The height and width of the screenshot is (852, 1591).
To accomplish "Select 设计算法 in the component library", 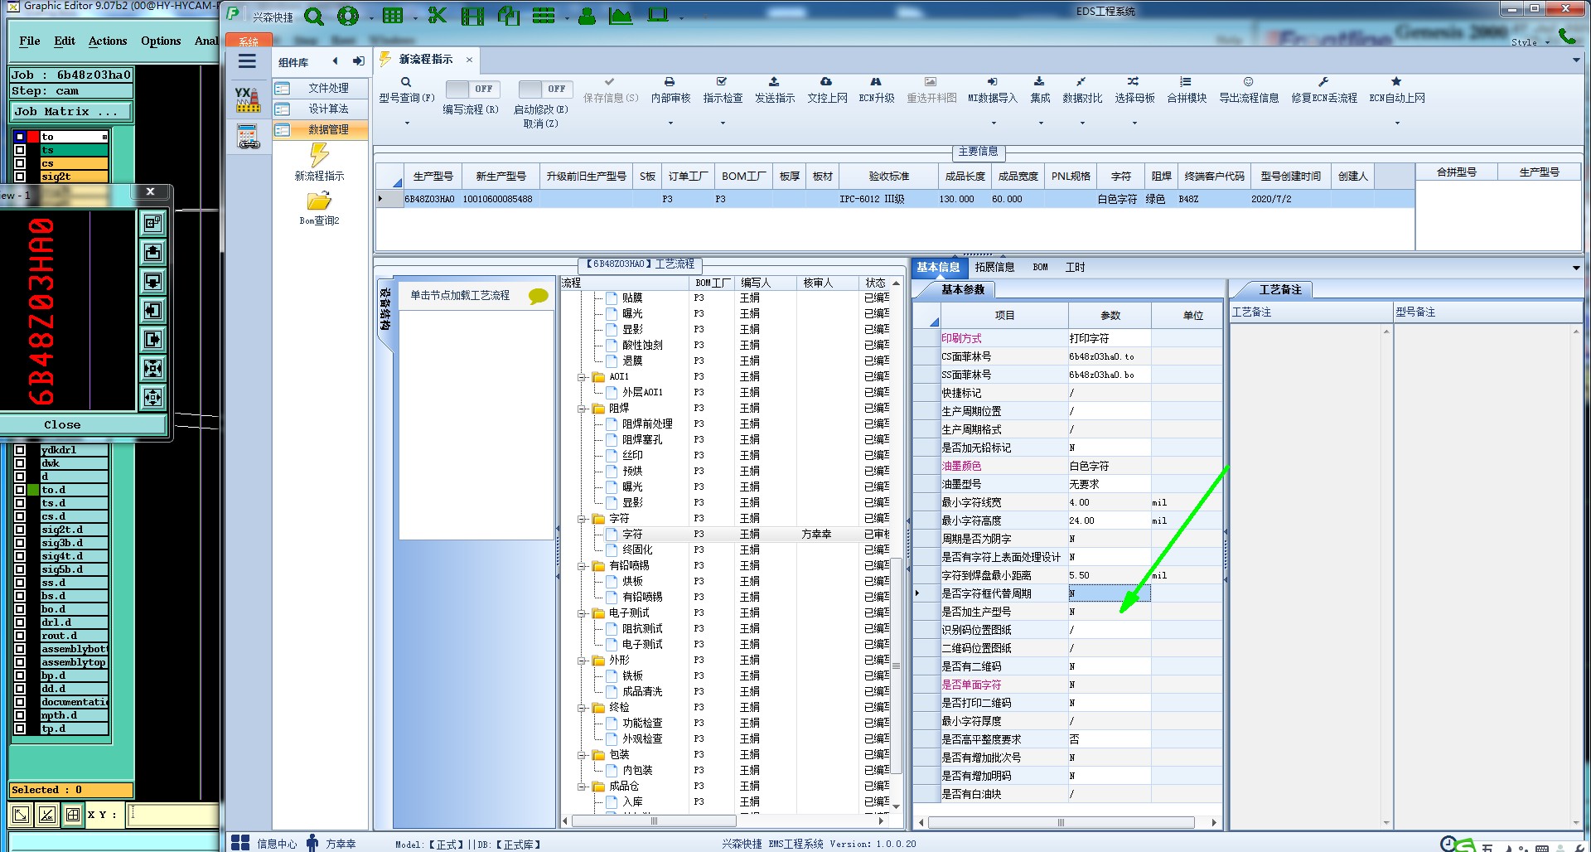I will (320, 109).
